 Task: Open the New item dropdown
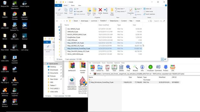point(120,9)
